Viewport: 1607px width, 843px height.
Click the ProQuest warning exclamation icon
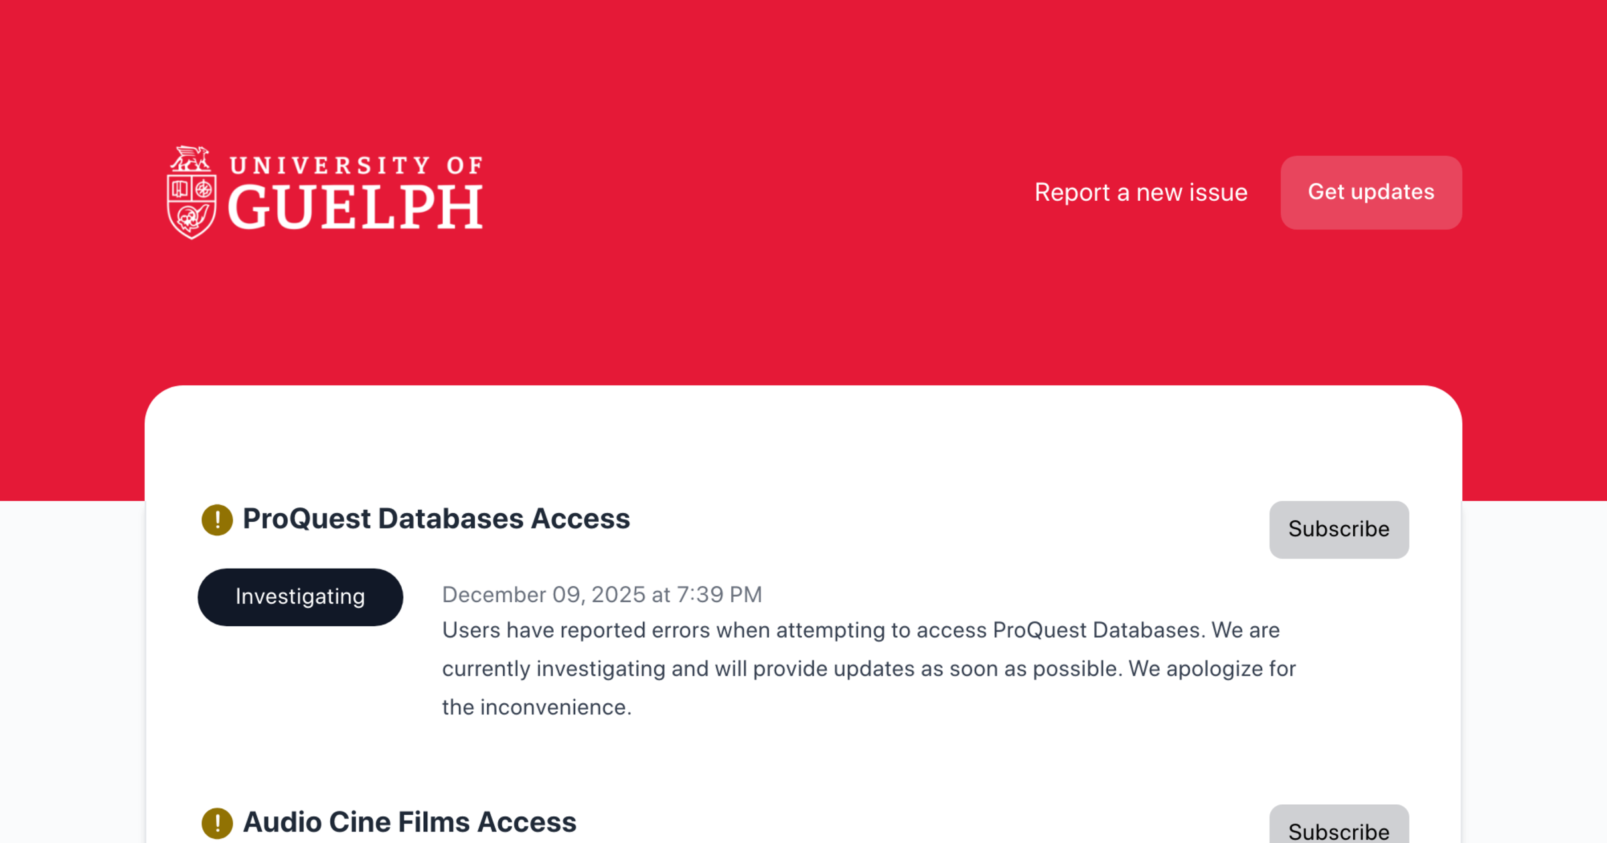(217, 520)
